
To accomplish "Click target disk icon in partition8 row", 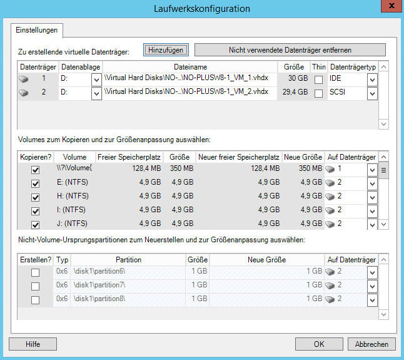I will (331, 300).
